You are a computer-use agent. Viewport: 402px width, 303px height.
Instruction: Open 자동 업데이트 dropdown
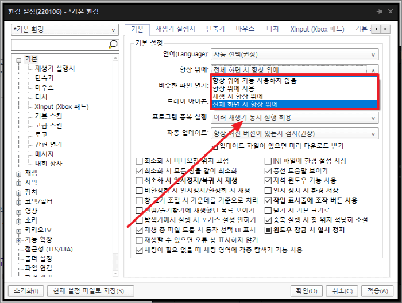pyautogui.click(x=295, y=134)
